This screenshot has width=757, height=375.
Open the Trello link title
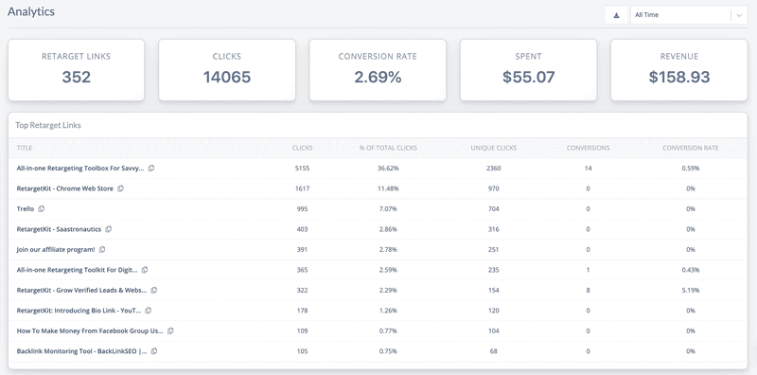[26, 208]
